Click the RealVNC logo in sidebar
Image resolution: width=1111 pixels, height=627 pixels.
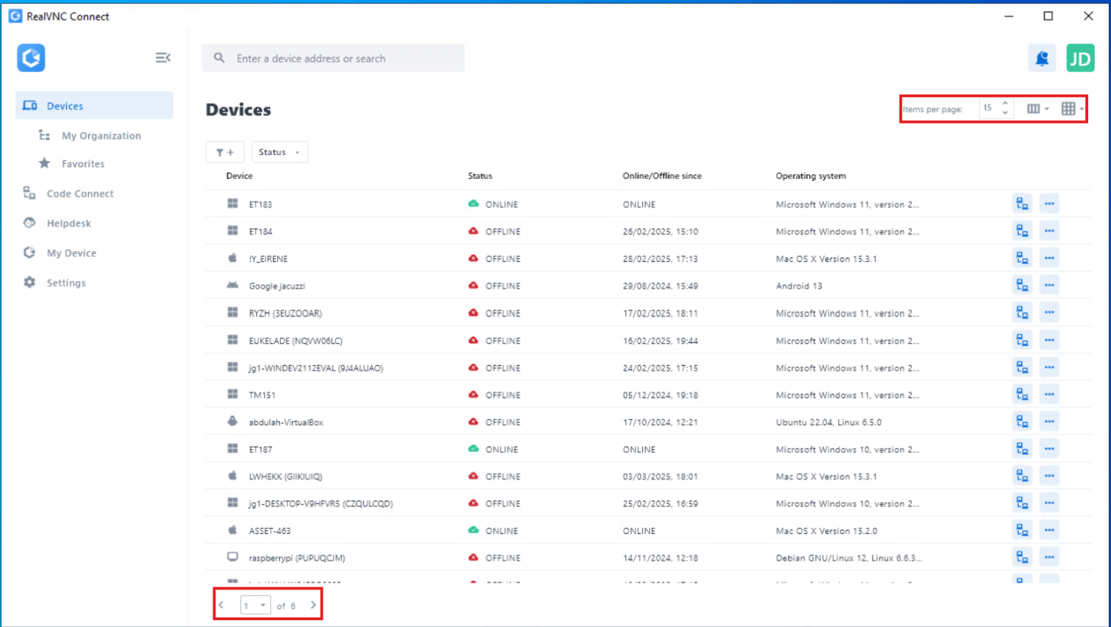click(x=31, y=58)
